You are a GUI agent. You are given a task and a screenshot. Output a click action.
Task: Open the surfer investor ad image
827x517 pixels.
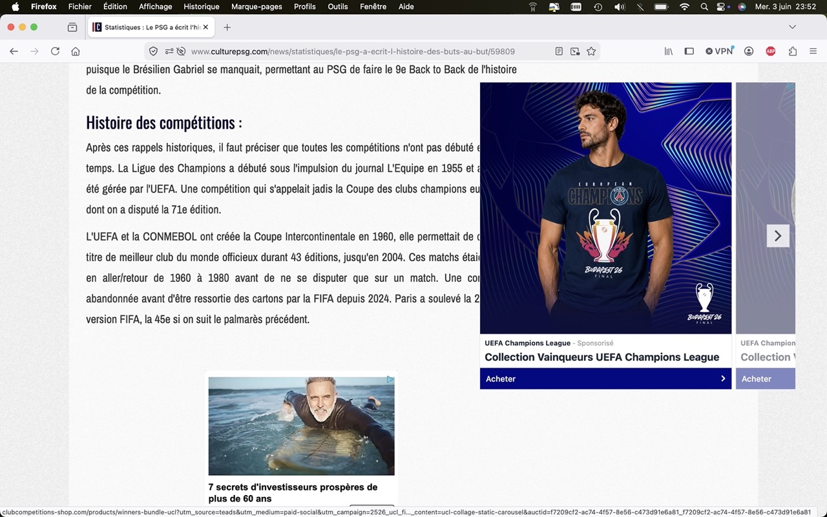(301, 426)
